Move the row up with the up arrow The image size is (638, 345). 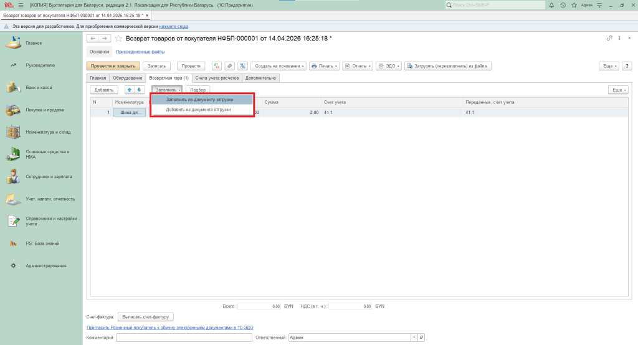tap(130, 90)
